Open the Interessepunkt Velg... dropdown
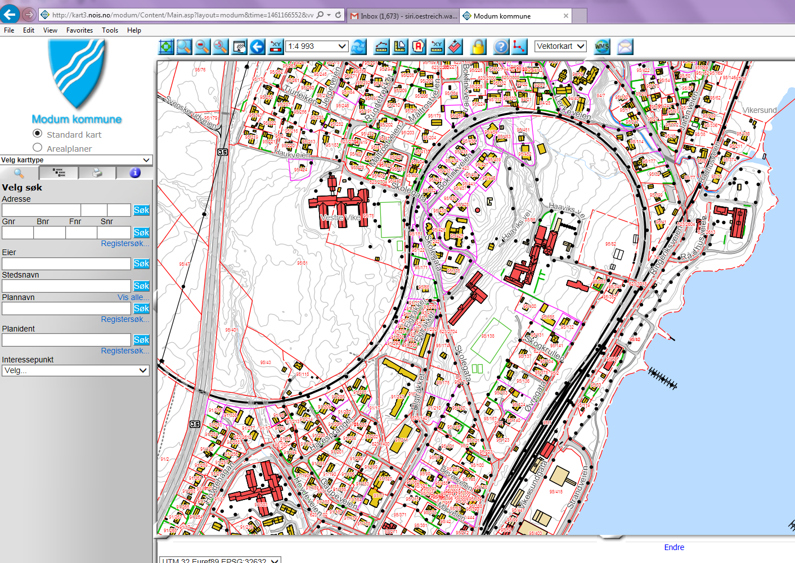The image size is (795, 563). [75, 371]
